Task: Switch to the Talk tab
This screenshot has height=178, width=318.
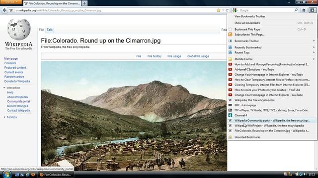Action: [50, 30]
